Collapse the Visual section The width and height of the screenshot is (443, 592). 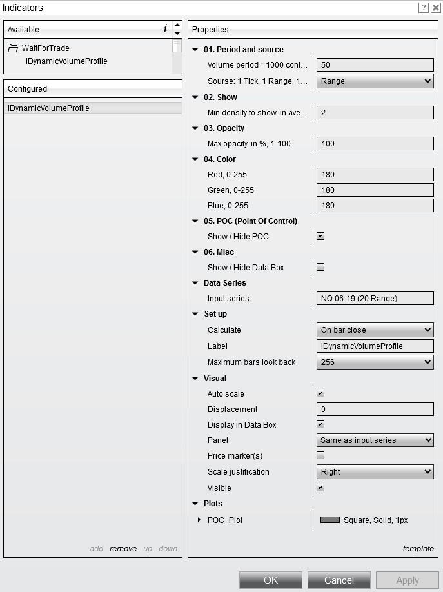tap(196, 379)
